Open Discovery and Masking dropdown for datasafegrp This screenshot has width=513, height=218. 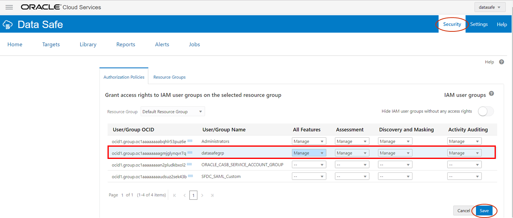395,153
